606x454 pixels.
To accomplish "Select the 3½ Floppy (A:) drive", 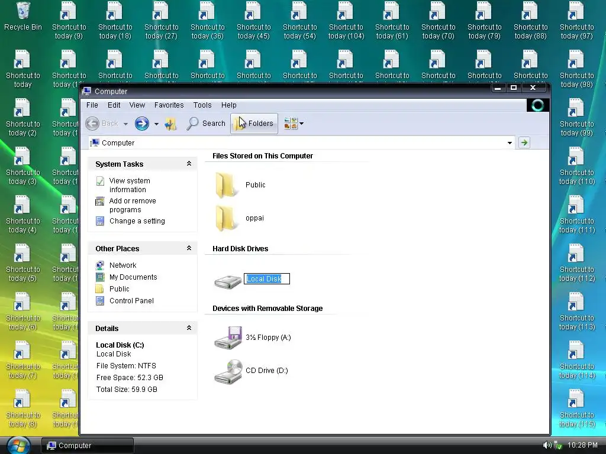I will [253, 338].
